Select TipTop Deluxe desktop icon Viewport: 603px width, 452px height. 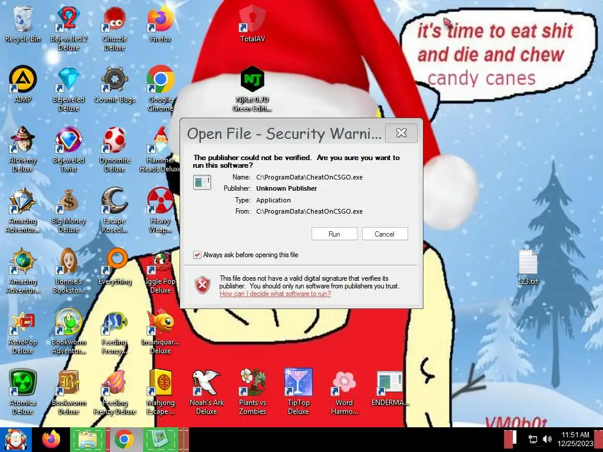click(x=299, y=392)
